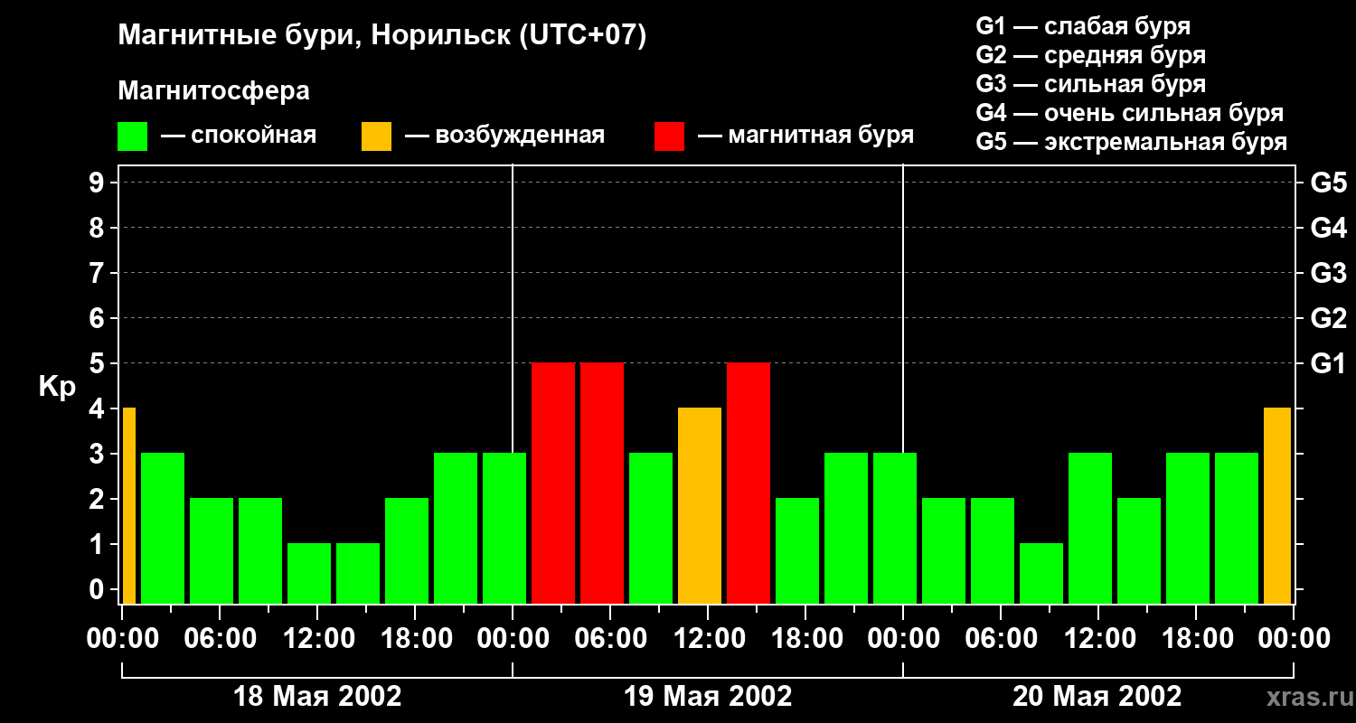
Task: Select the "G2 — средняя буря" legend line
Action: click(x=1091, y=54)
